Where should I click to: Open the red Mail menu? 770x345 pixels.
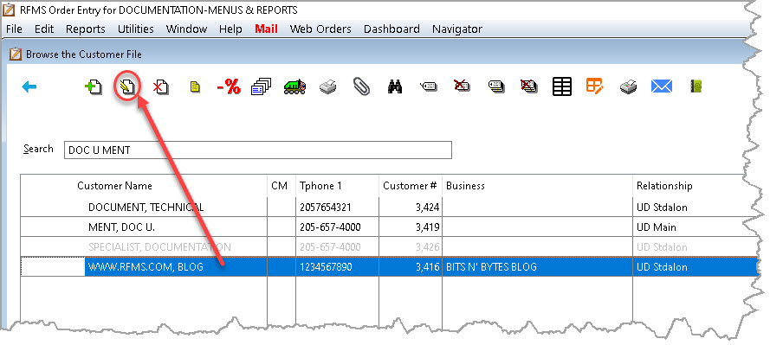266,29
